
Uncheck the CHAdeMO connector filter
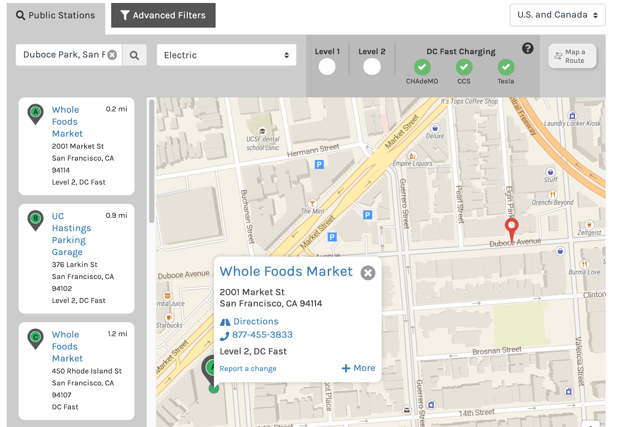point(422,67)
